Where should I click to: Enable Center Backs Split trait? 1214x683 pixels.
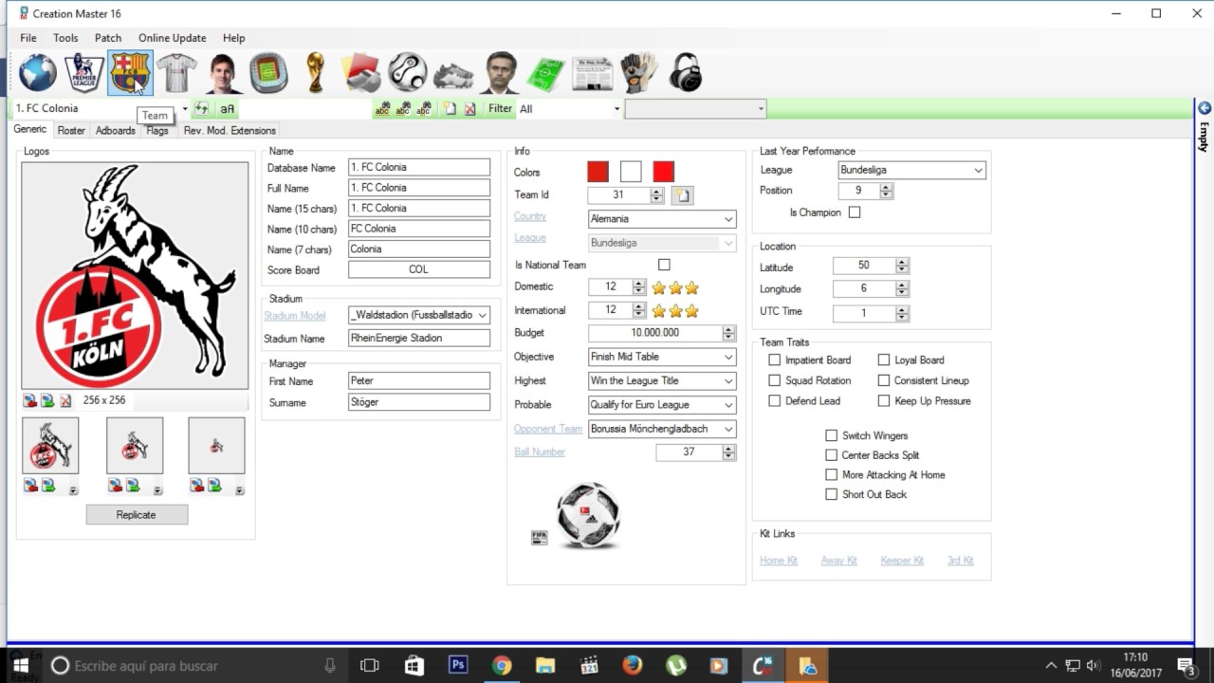832,455
